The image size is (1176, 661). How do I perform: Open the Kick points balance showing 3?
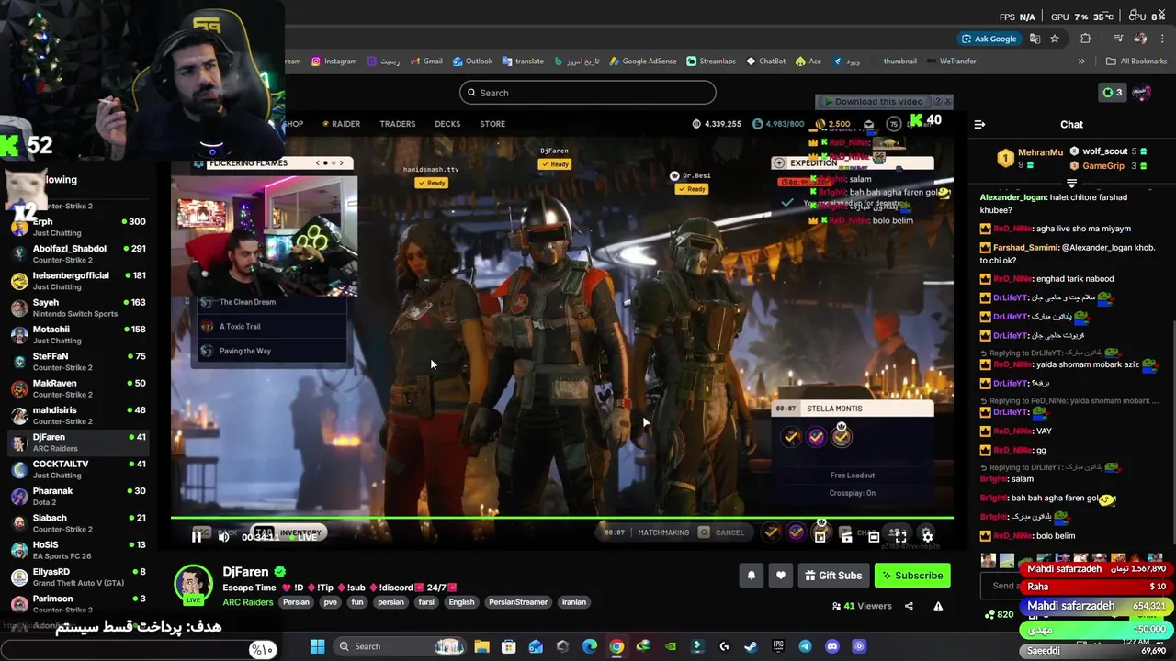(x=1113, y=93)
